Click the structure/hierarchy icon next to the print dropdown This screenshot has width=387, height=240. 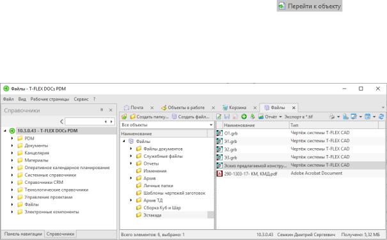pyautogui.click(x=345, y=117)
